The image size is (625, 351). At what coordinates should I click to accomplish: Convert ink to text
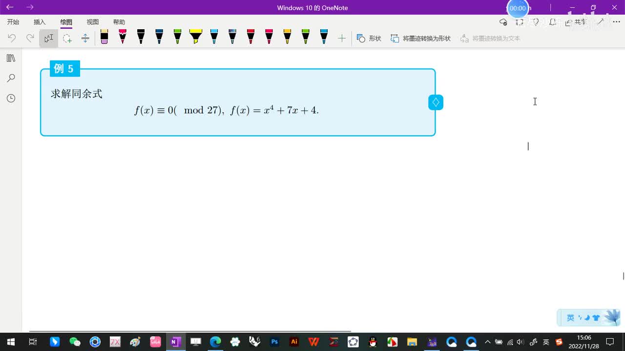[x=490, y=38]
